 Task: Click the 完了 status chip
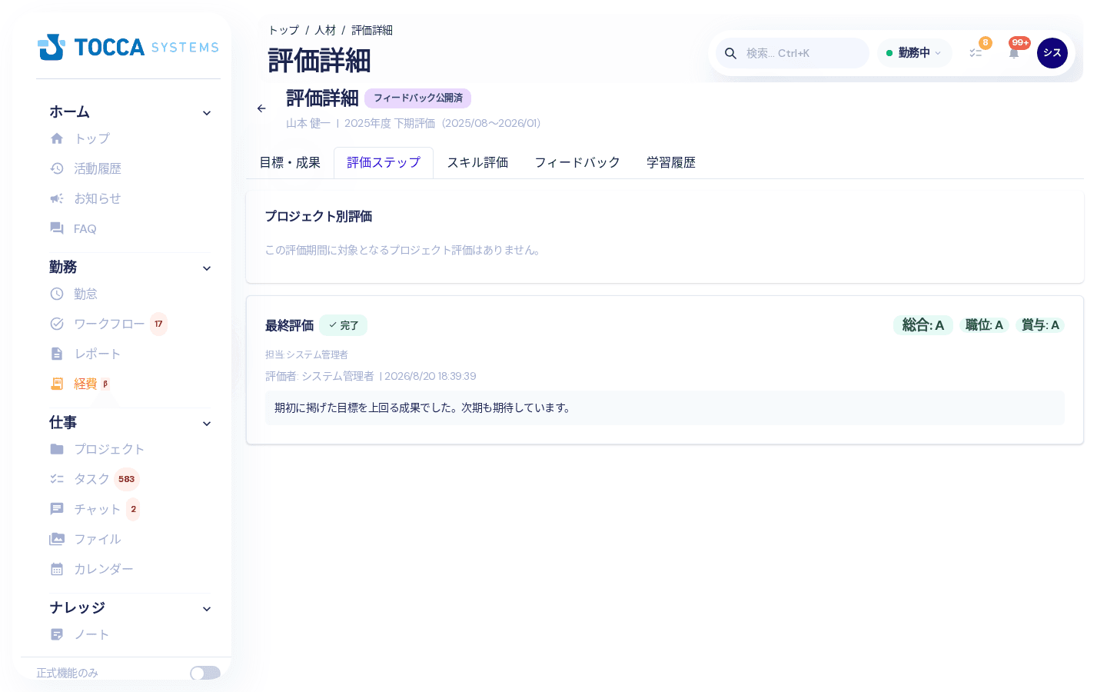[x=344, y=326]
